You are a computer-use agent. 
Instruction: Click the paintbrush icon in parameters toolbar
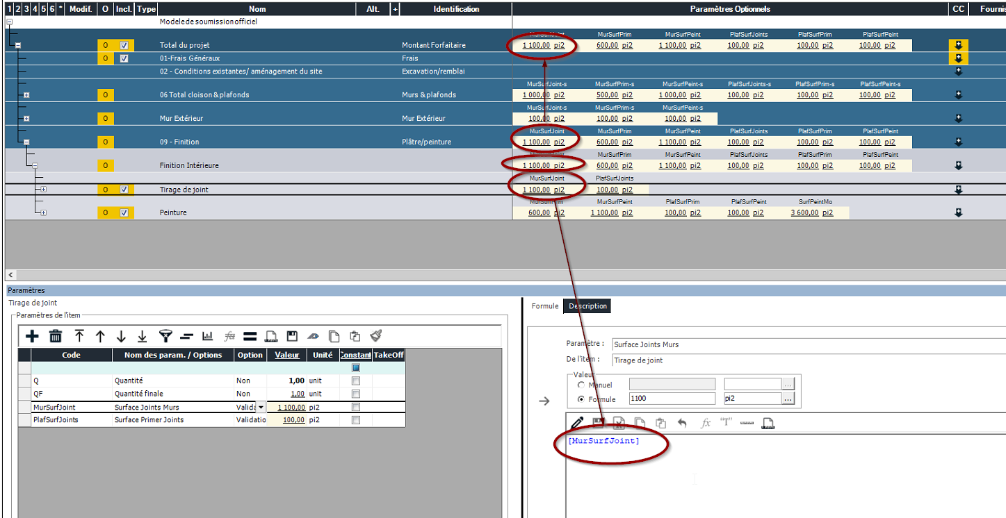376,336
